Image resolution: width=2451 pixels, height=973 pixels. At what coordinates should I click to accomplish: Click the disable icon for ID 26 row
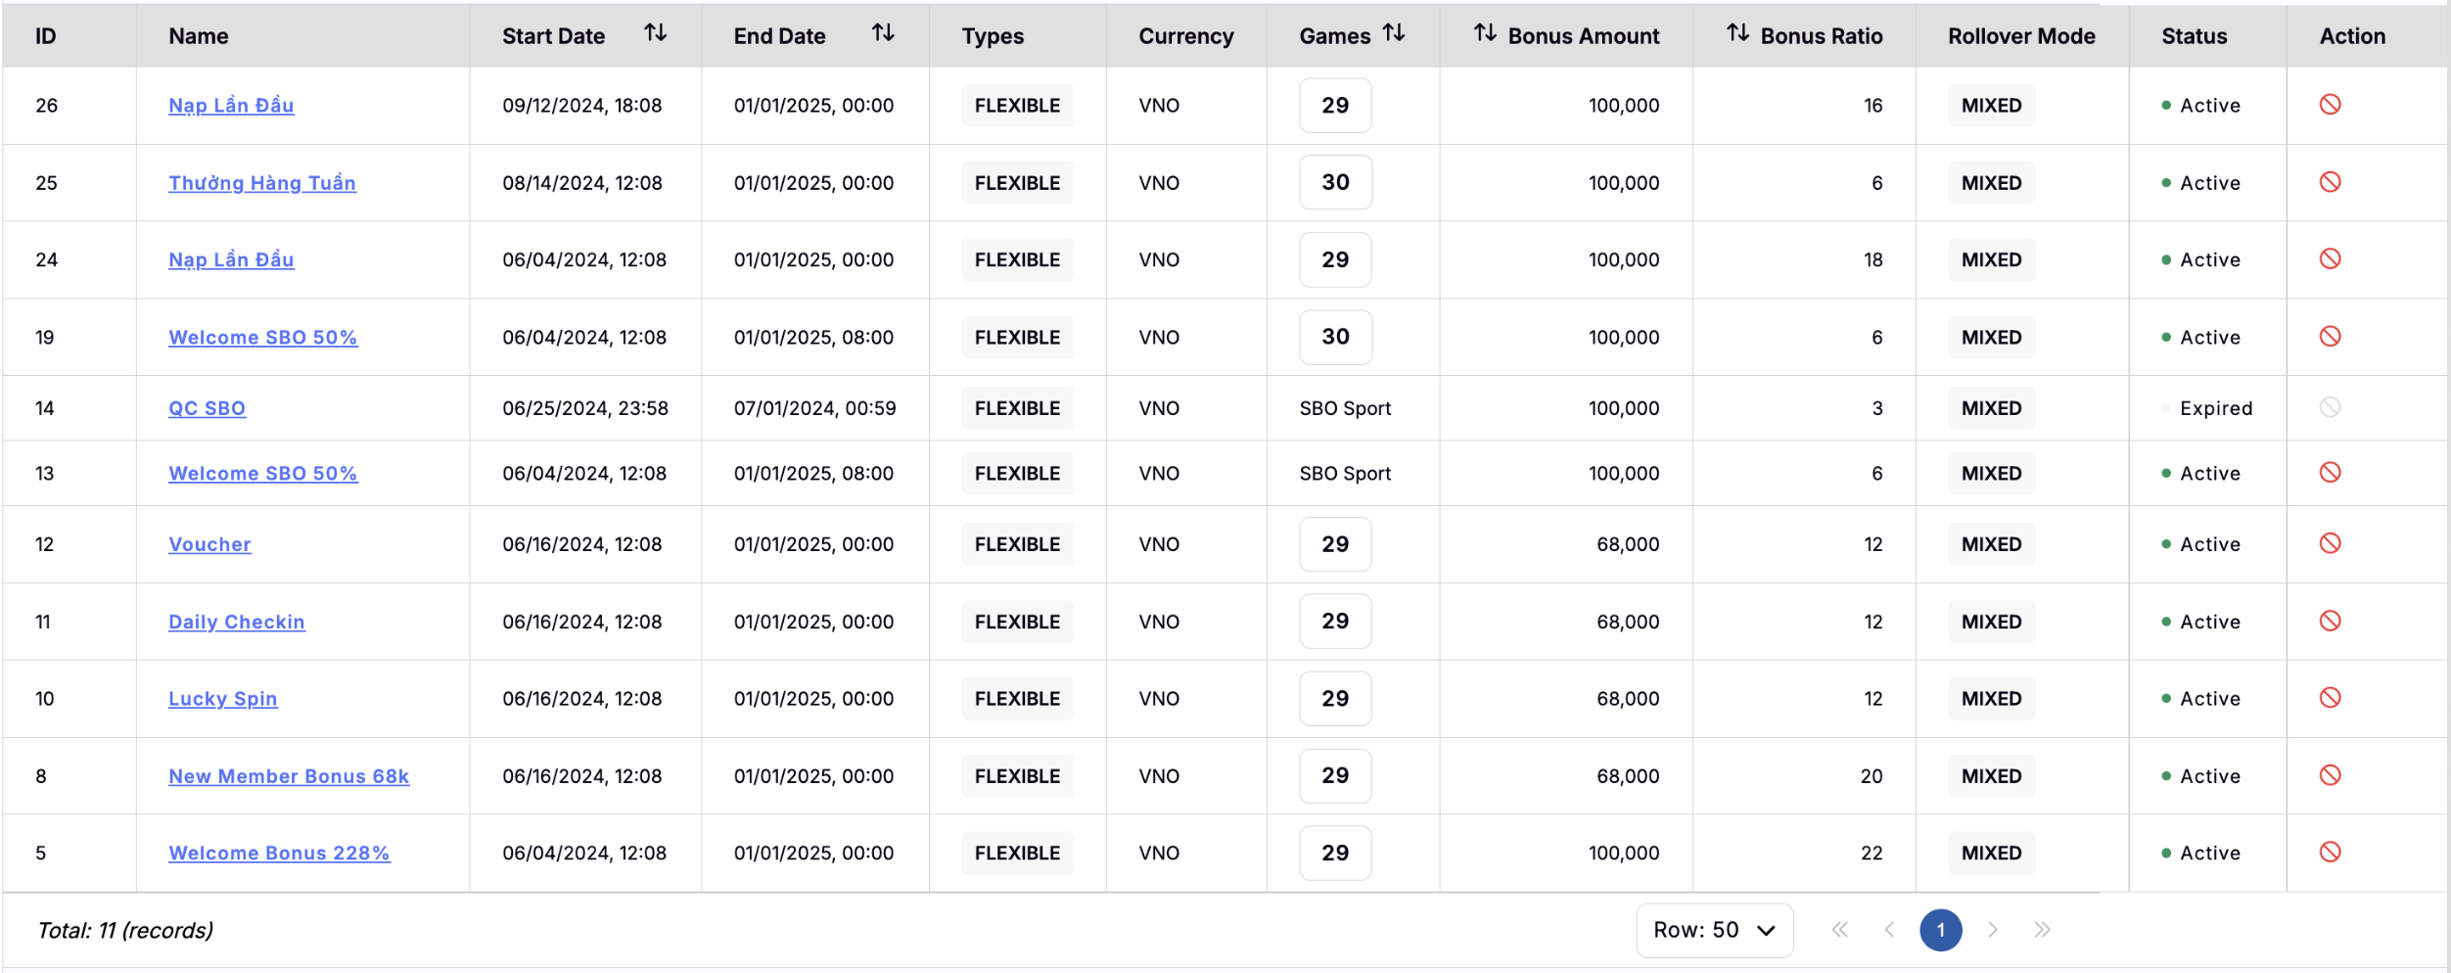point(2330,105)
